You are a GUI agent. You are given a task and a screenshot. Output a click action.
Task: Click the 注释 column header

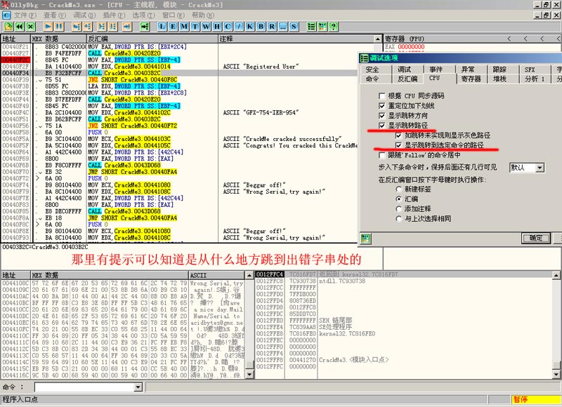pos(296,39)
